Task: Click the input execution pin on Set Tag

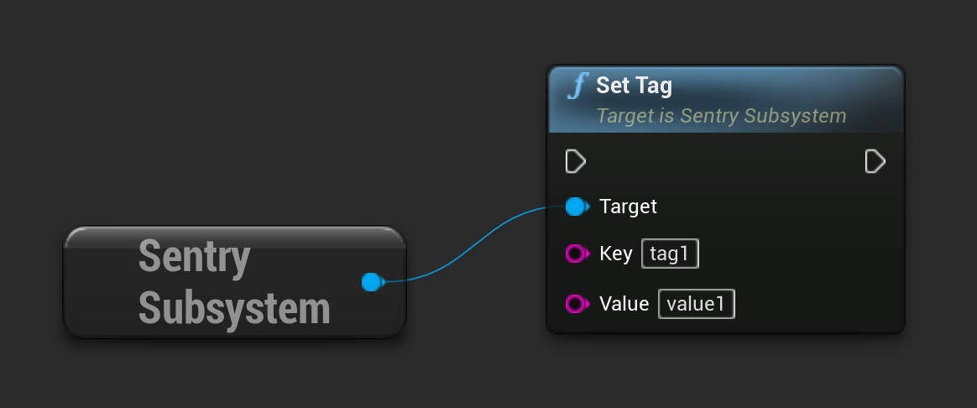Action: click(575, 161)
